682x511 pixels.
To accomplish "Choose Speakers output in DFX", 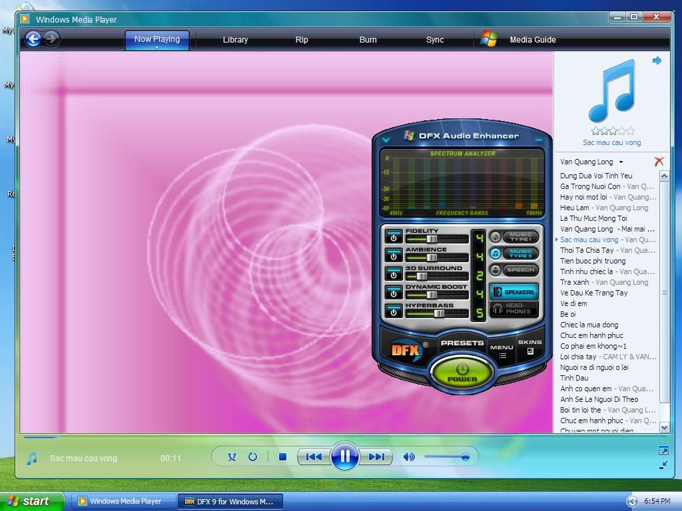I will pos(514,292).
